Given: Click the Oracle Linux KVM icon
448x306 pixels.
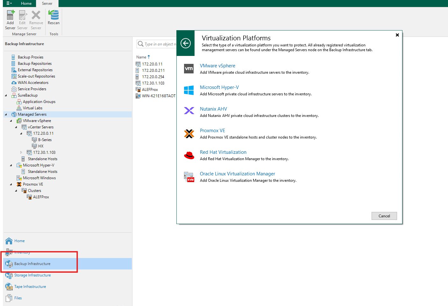Looking at the screenshot, I should click(x=189, y=177).
